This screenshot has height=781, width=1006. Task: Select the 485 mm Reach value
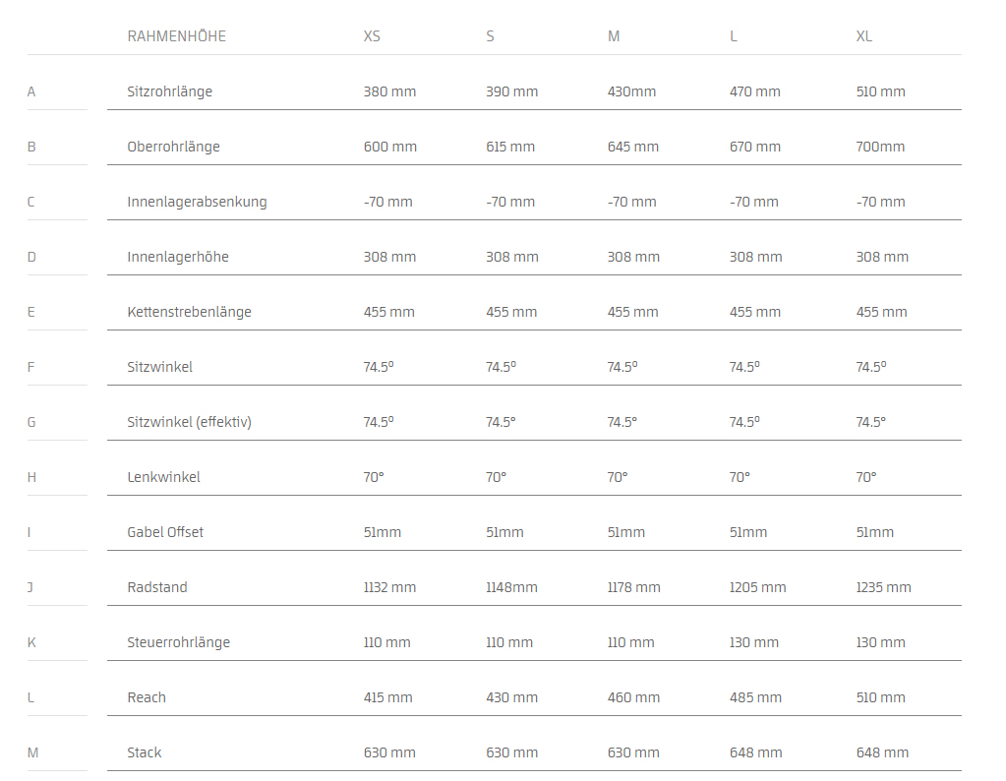click(755, 697)
